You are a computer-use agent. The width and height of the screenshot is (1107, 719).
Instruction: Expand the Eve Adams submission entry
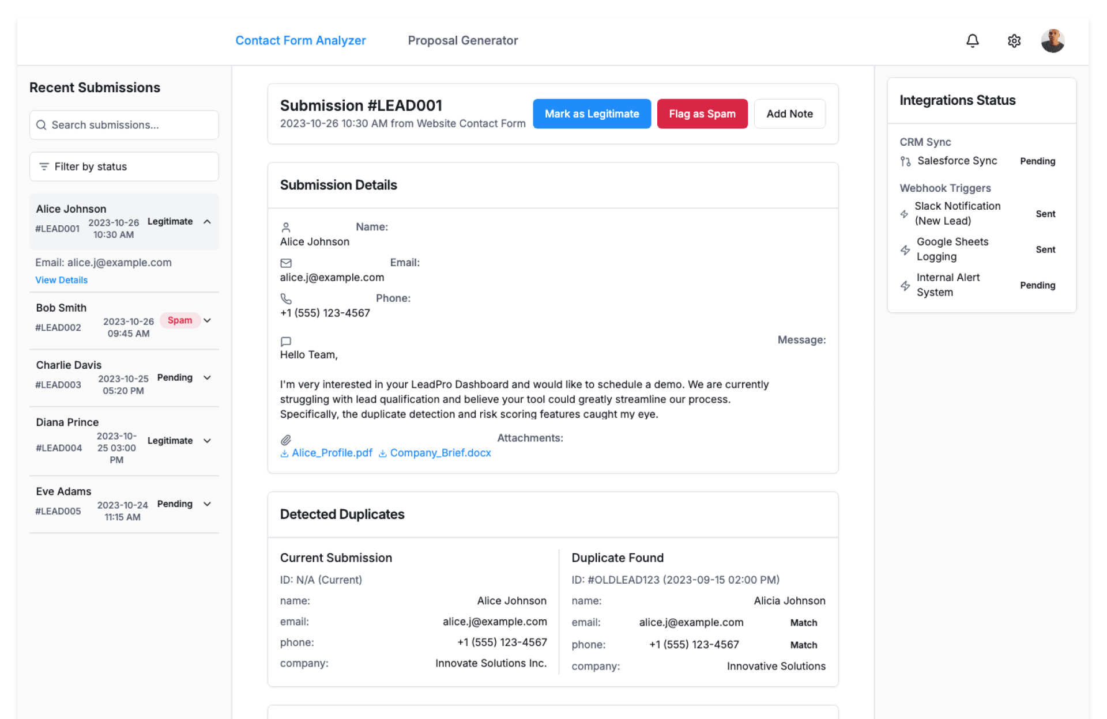[207, 504]
